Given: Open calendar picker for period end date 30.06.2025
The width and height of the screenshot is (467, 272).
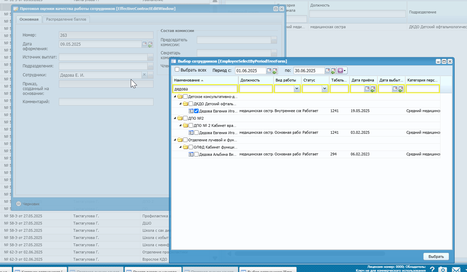Looking at the screenshot, I should tap(328, 70).
